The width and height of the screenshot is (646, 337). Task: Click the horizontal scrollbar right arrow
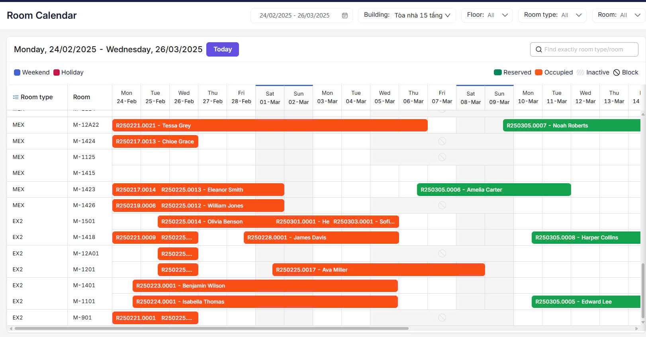coord(636,329)
